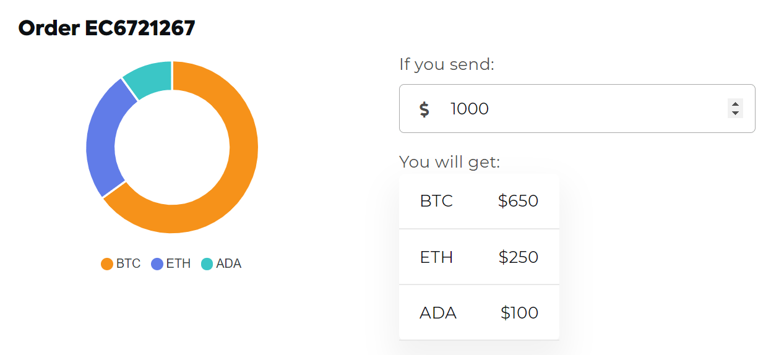771x355 pixels.
Task: Toggle the ADA series via its legend label
Action: click(x=228, y=264)
